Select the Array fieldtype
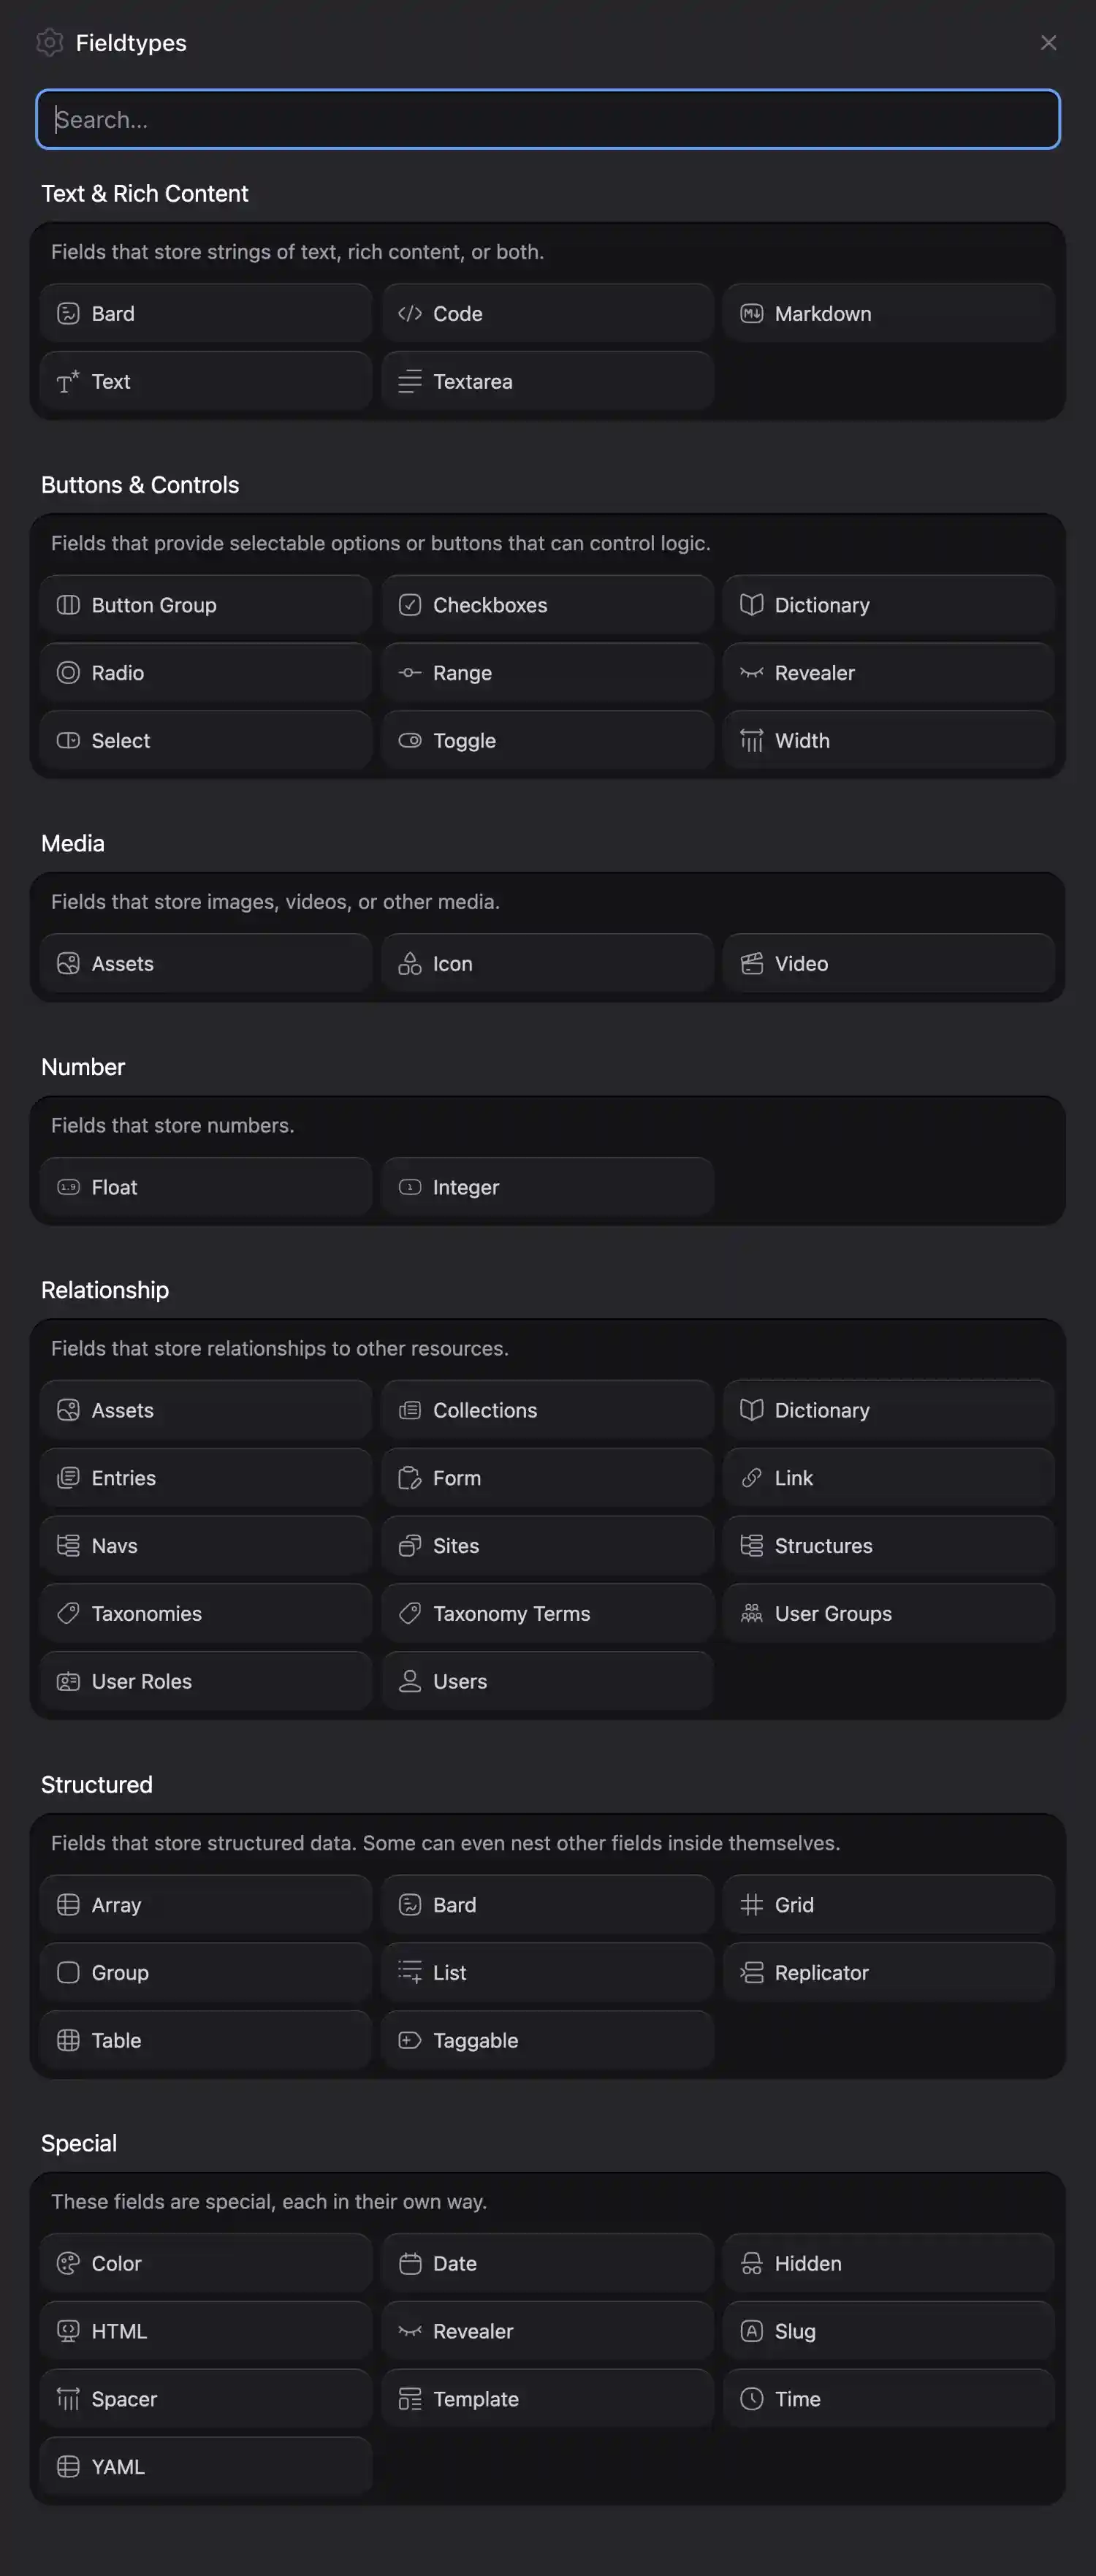Screen dimensions: 1096x2576 click(x=206, y=1905)
